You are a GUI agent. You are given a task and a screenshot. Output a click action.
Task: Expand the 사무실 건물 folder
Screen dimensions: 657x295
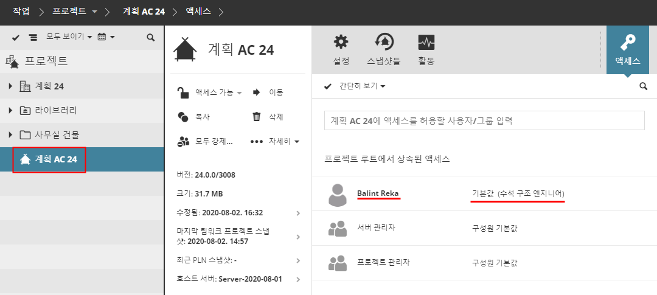(x=10, y=134)
